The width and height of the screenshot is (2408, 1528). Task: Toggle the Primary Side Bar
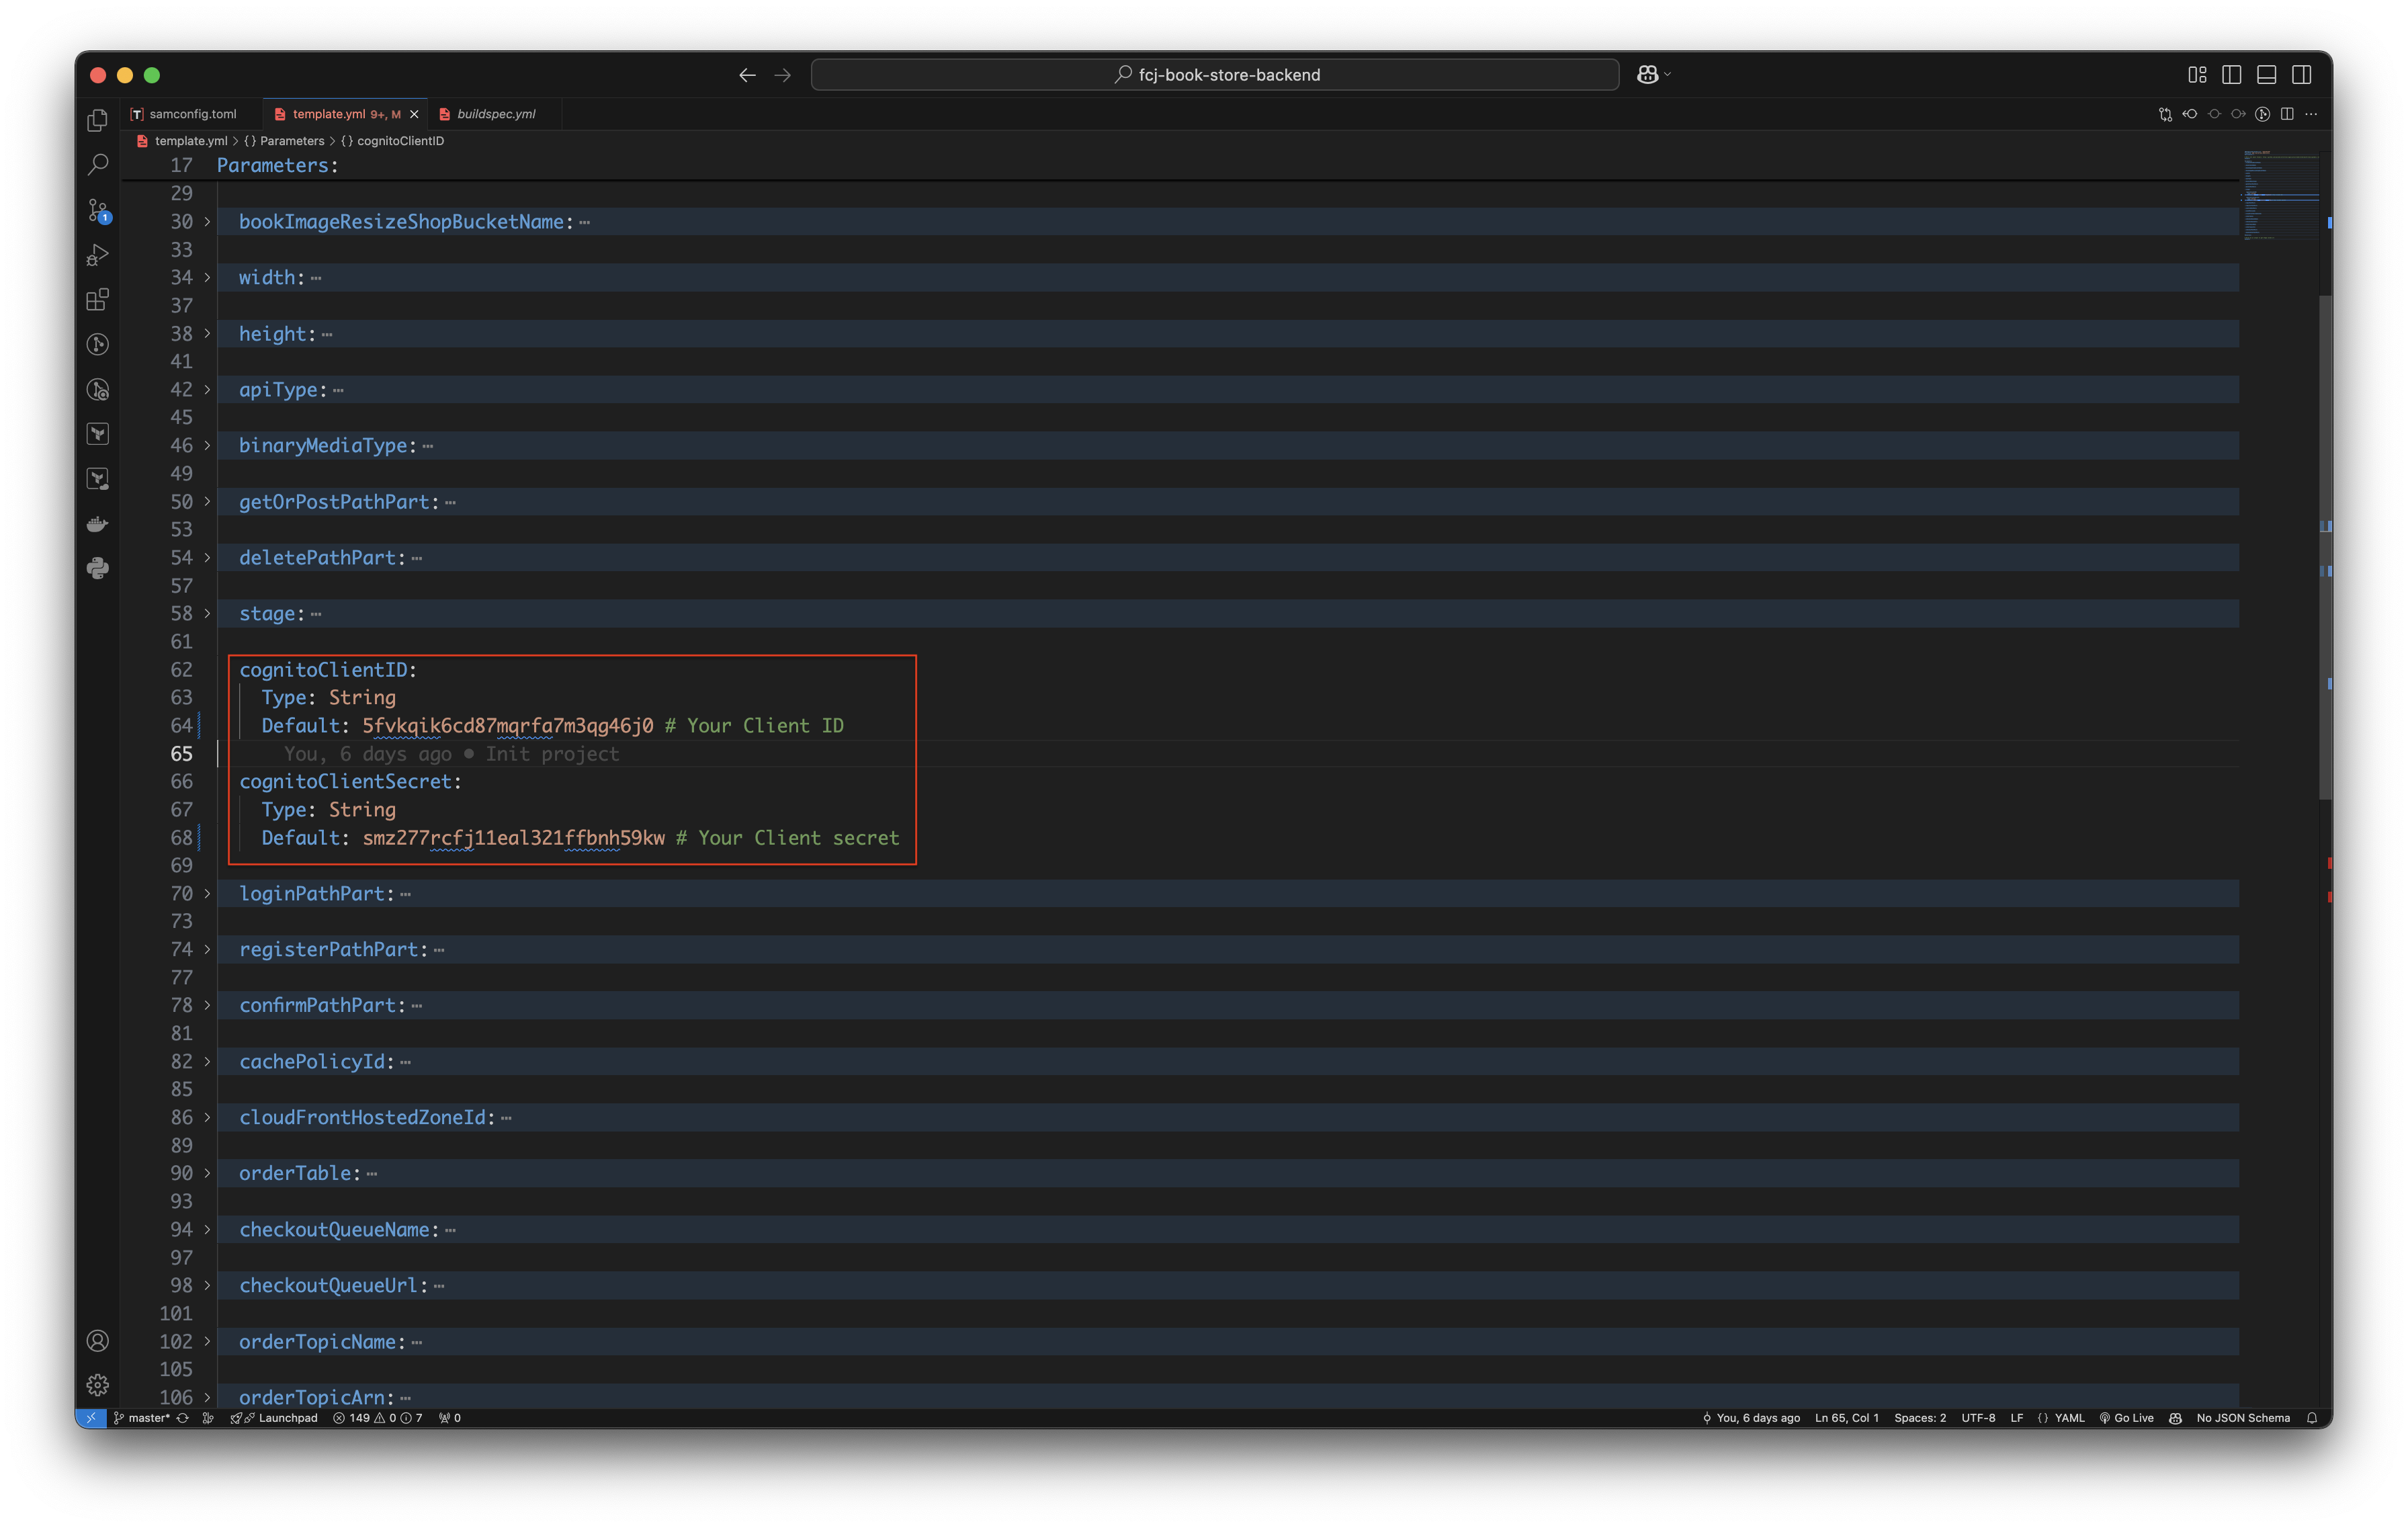[2231, 75]
